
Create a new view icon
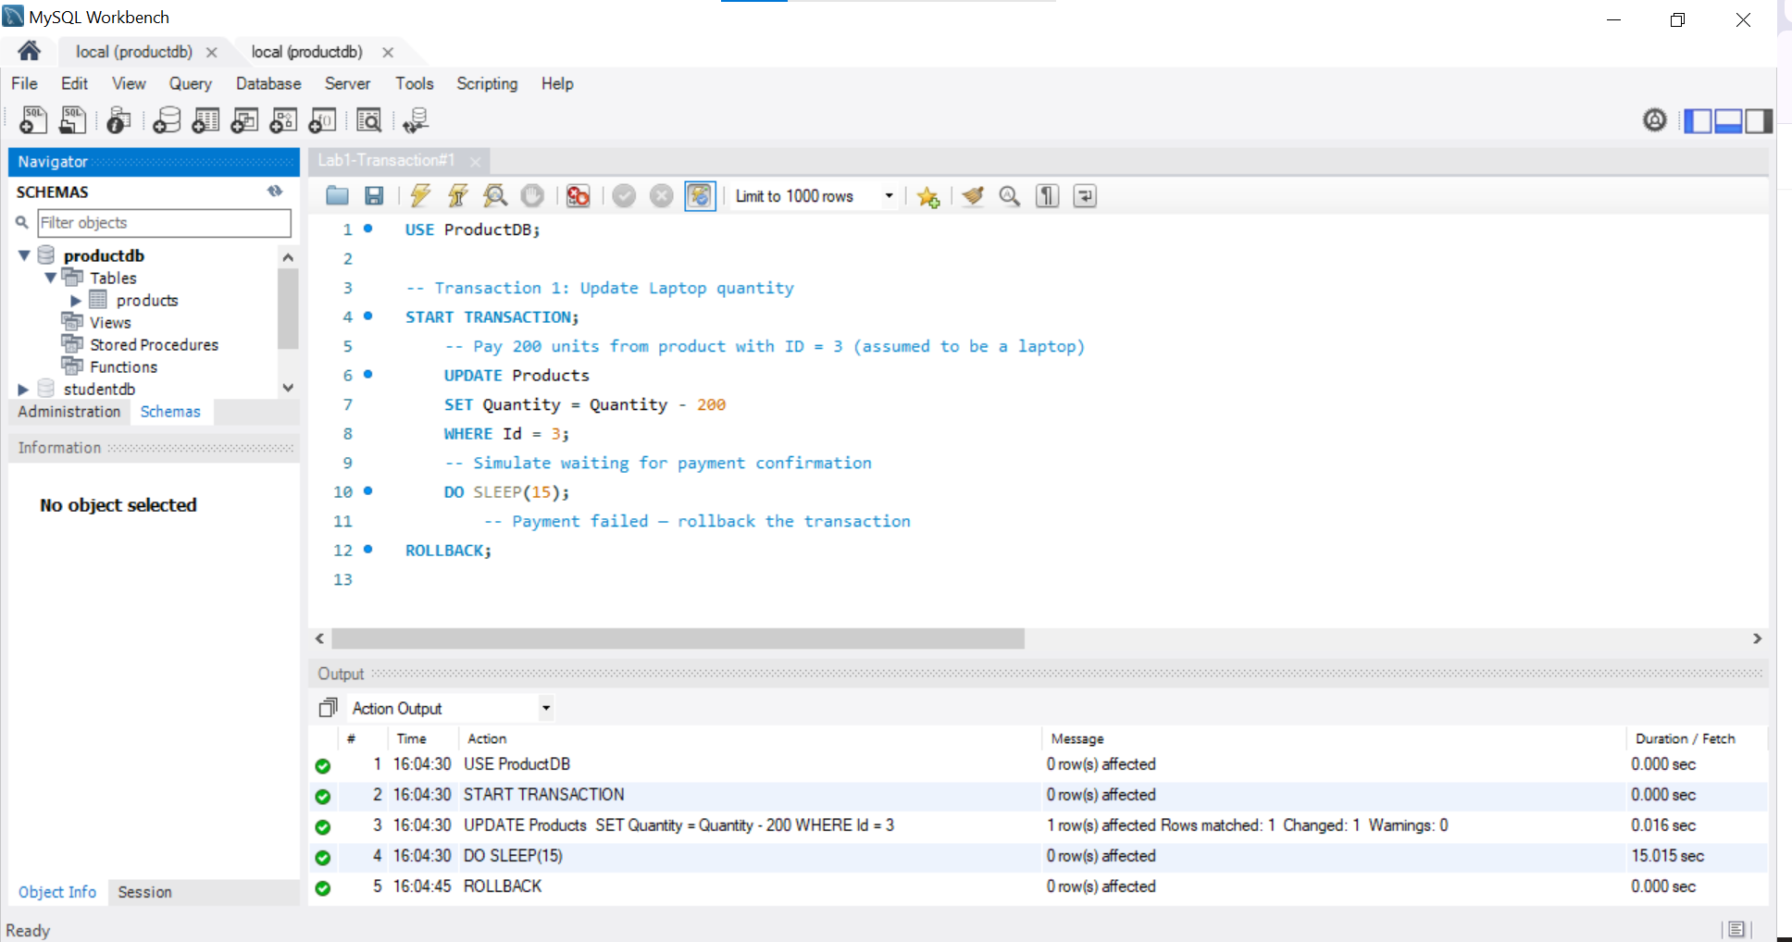pos(244,120)
